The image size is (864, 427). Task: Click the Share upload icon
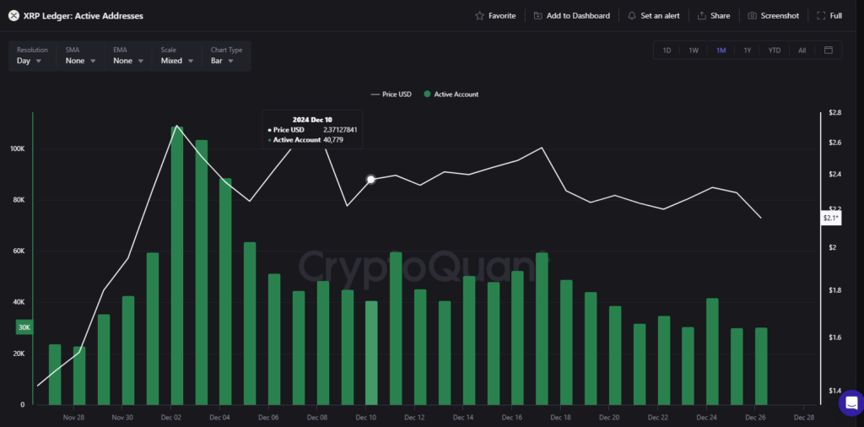coord(701,16)
